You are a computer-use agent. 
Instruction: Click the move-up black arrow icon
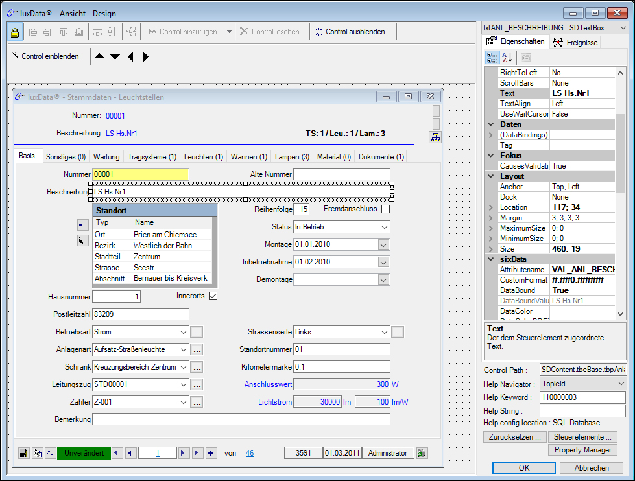click(99, 56)
